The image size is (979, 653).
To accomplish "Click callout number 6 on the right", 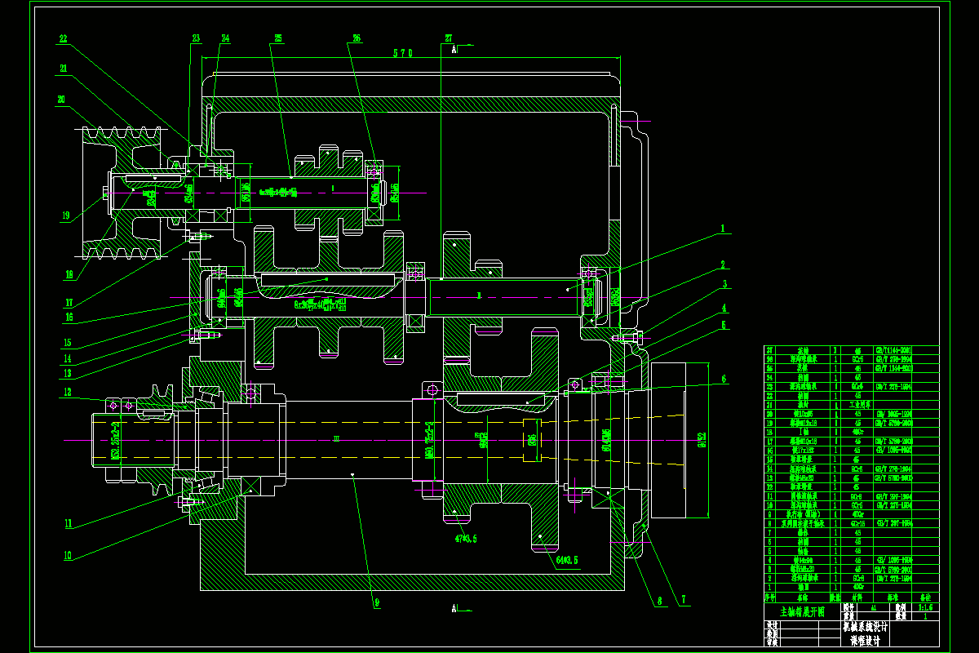I will 723,380.
